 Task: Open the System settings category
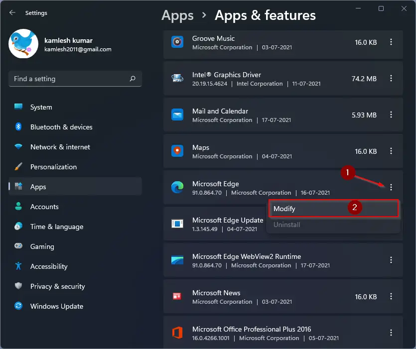tap(75, 107)
